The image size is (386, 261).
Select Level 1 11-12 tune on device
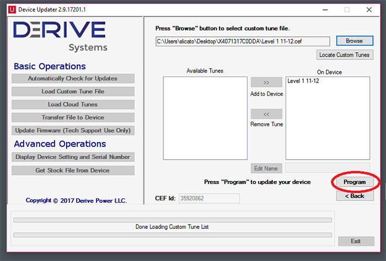point(303,81)
